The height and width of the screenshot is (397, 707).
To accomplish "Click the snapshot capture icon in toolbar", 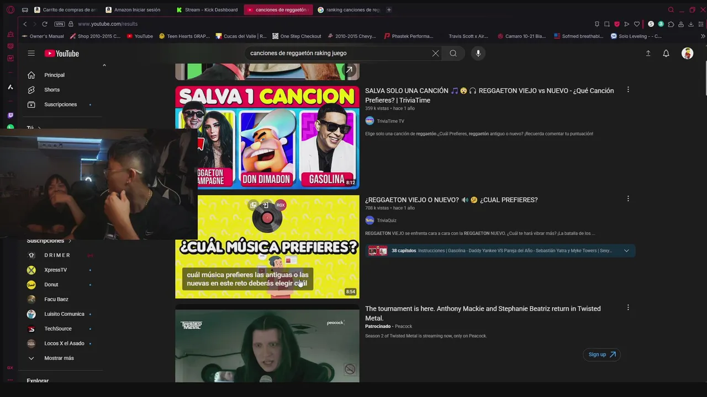I will [606, 24].
